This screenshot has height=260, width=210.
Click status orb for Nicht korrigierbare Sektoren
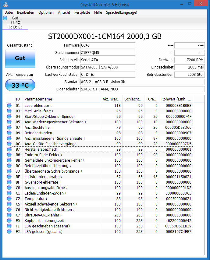pos(9,209)
